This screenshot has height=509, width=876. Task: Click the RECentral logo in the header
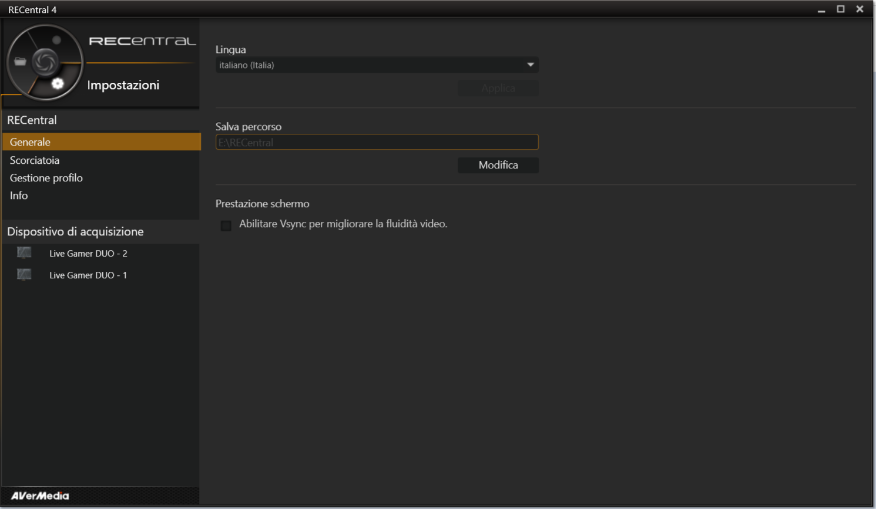pos(142,41)
